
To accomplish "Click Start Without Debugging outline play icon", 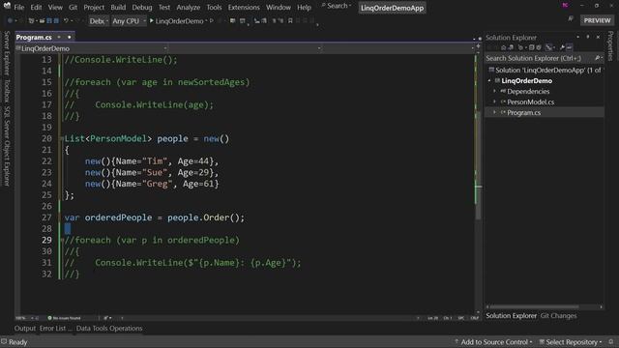I will [212, 20].
